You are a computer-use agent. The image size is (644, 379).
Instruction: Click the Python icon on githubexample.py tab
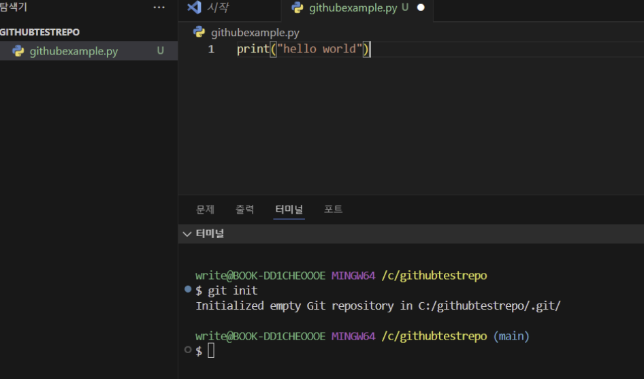tap(297, 7)
